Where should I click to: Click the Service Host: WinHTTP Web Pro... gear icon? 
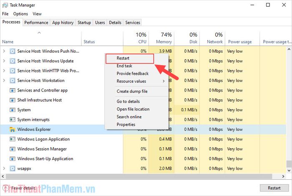13,71
